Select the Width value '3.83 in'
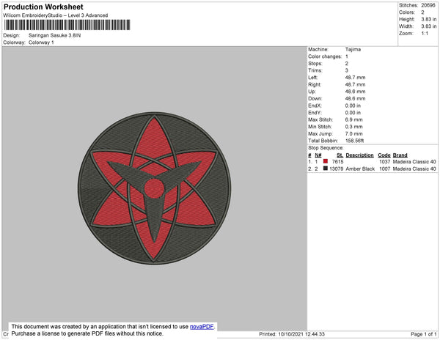Viewport: 440px width, 340px height. [429, 26]
